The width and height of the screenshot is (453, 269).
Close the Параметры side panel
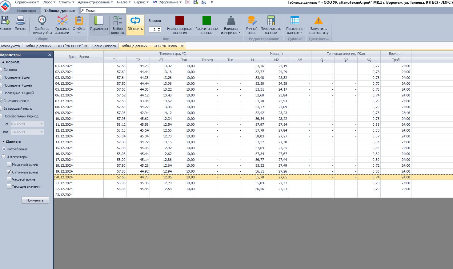[50, 55]
